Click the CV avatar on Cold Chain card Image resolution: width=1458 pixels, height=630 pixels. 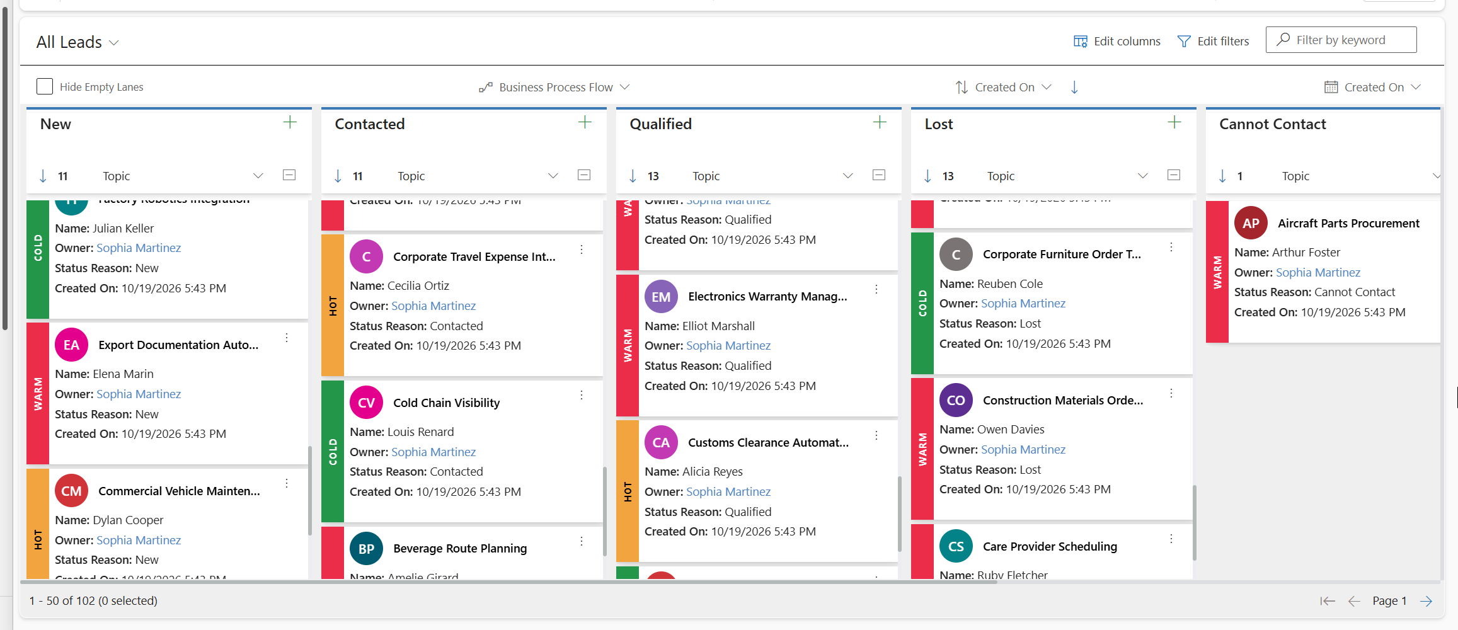(367, 403)
